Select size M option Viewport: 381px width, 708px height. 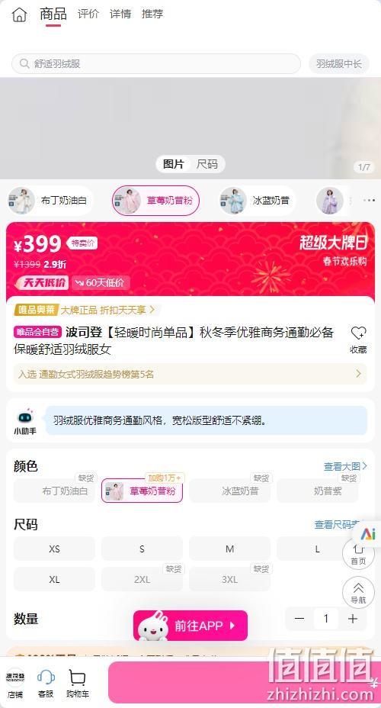coord(229,549)
